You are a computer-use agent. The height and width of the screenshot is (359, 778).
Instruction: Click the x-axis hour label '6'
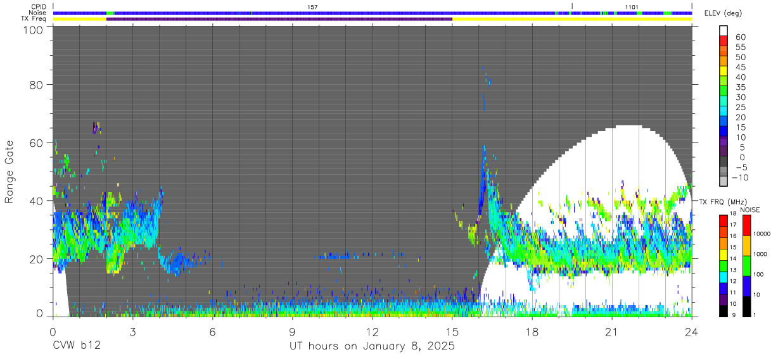(x=213, y=331)
